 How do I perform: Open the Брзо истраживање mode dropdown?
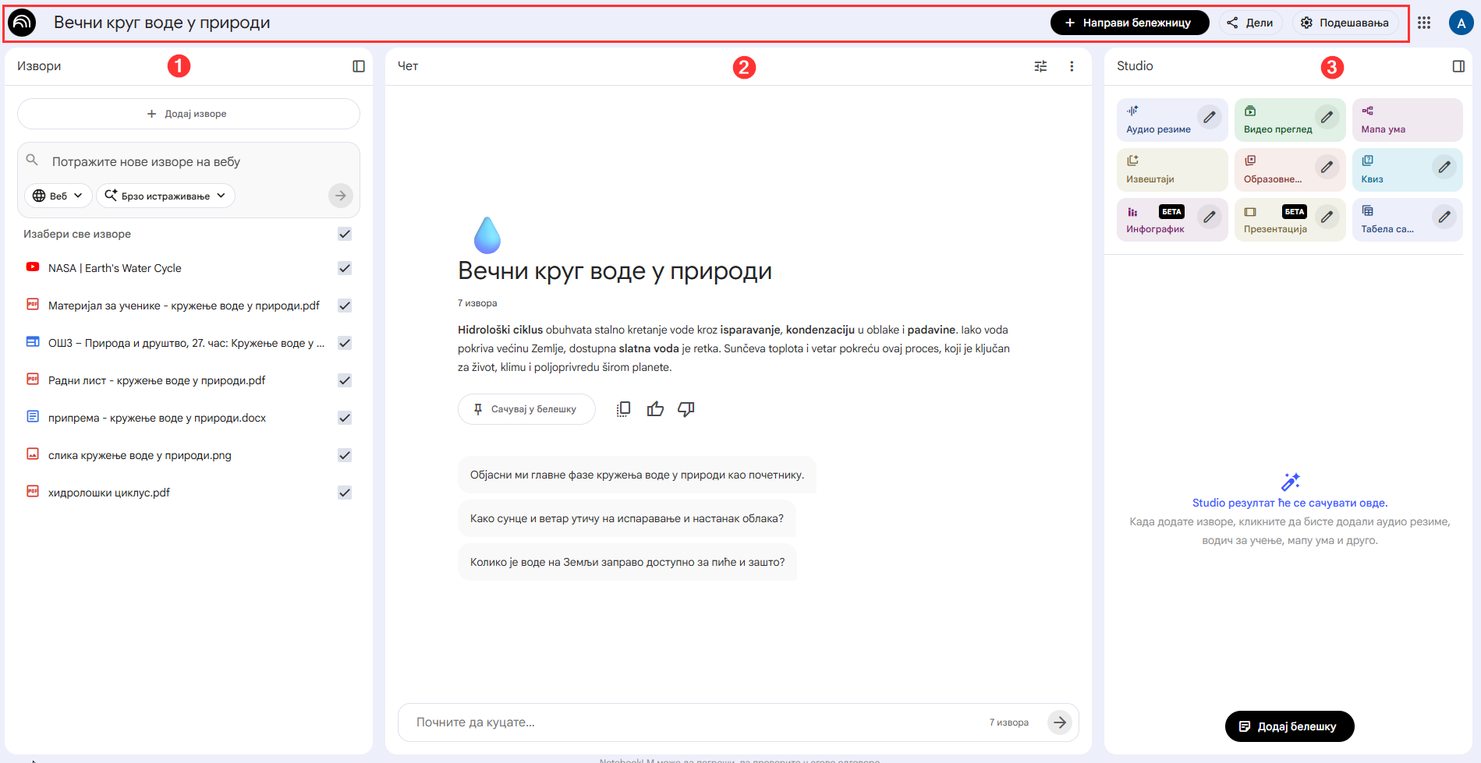coord(165,196)
